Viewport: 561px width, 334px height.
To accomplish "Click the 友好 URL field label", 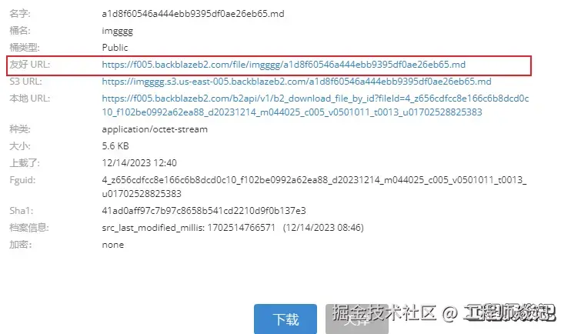I will [x=30, y=65].
